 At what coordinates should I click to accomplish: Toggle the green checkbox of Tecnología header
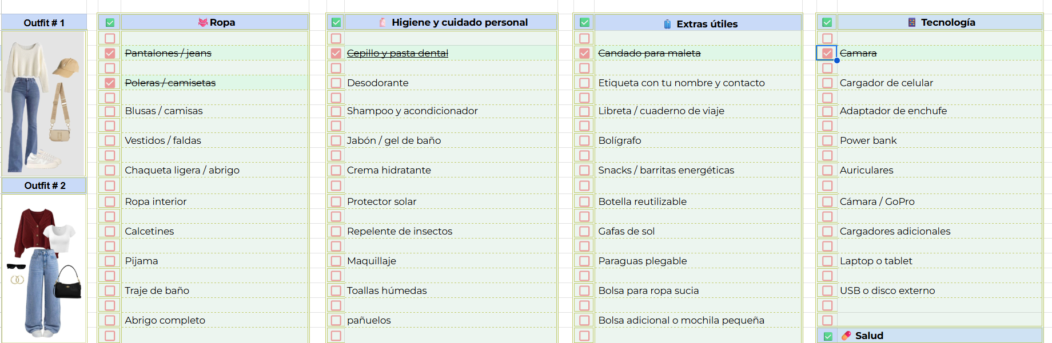(x=827, y=23)
